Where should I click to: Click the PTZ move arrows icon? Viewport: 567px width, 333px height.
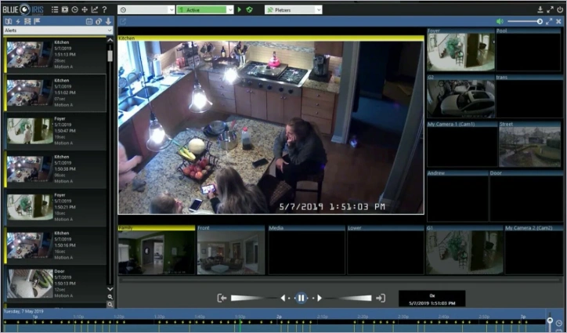point(85,9)
